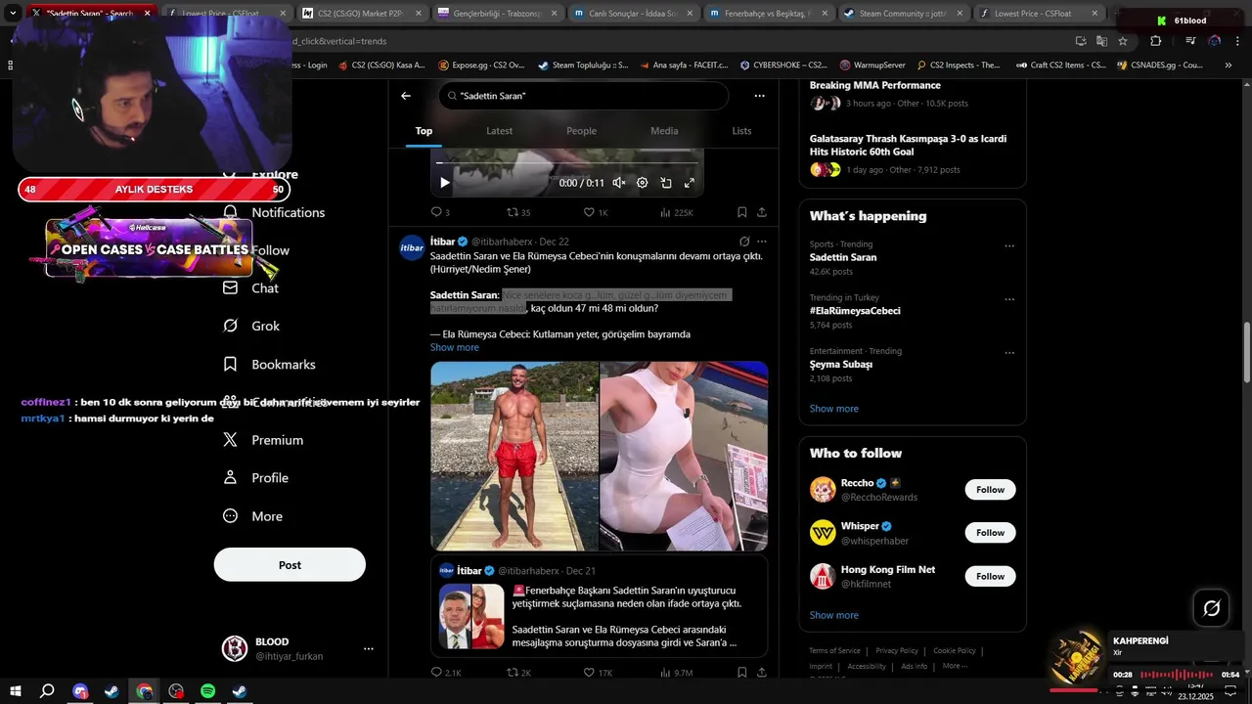Repost the tweet with 2K reposts

click(518, 673)
